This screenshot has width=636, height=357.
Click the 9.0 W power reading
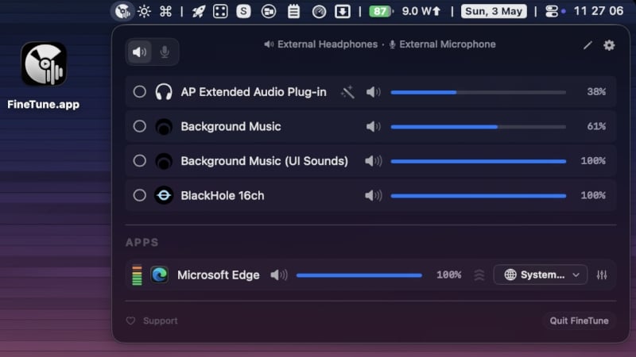click(x=421, y=11)
